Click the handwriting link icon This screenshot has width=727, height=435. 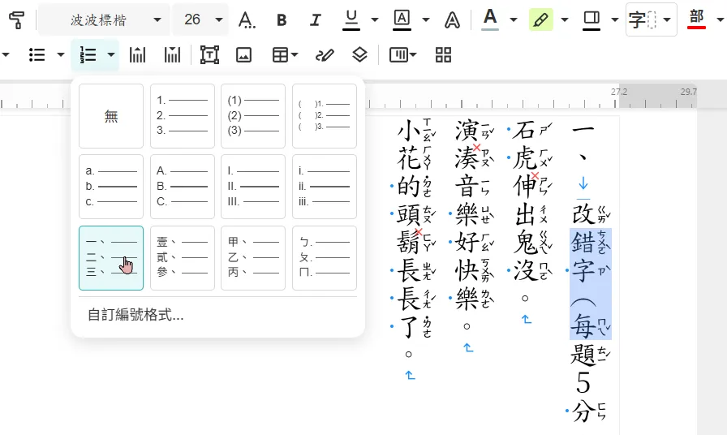325,54
